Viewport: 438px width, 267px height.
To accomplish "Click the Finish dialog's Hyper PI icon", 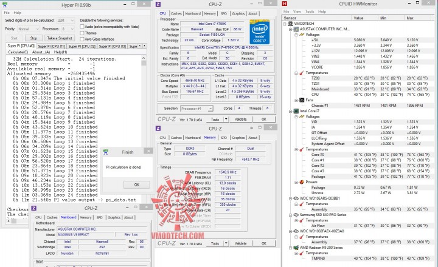I will 106,152.
